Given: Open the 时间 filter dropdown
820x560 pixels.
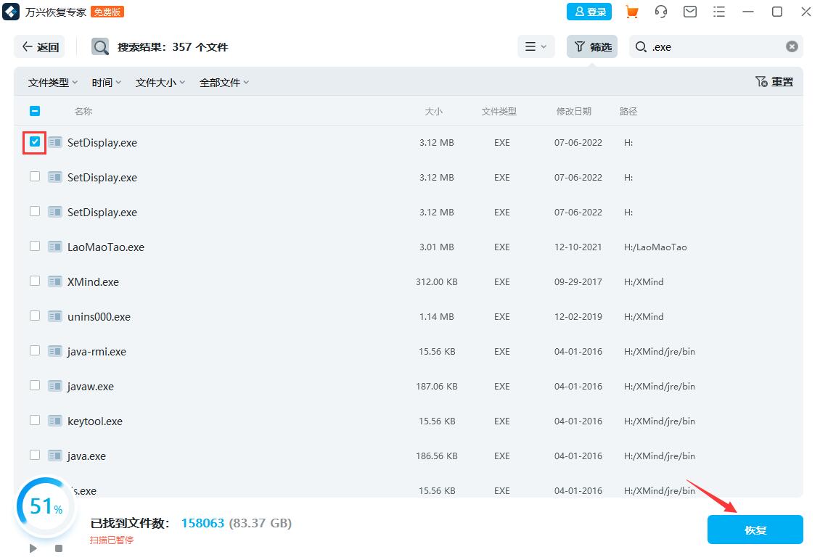Looking at the screenshot, I should tap(107, 83).
